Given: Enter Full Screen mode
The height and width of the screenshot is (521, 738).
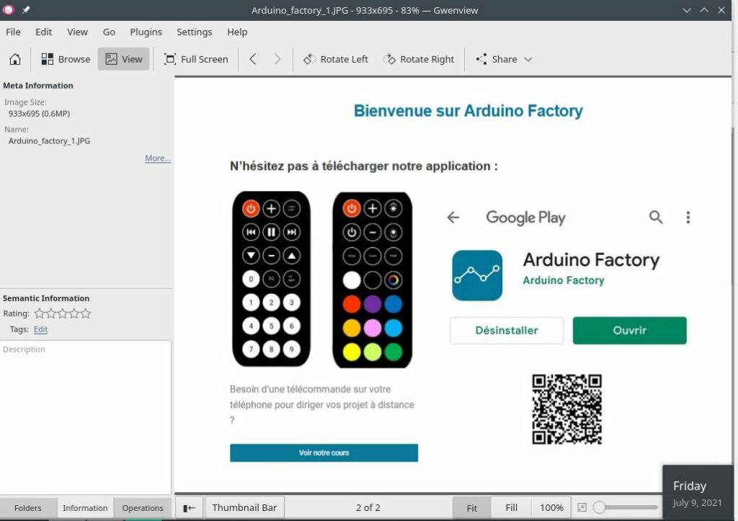Looking at the screenshot, I should [x=196, y=59].
